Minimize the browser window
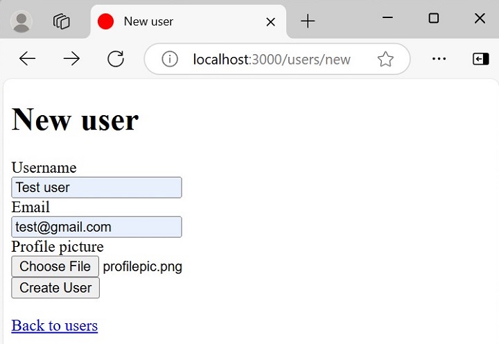 (387, 19)
